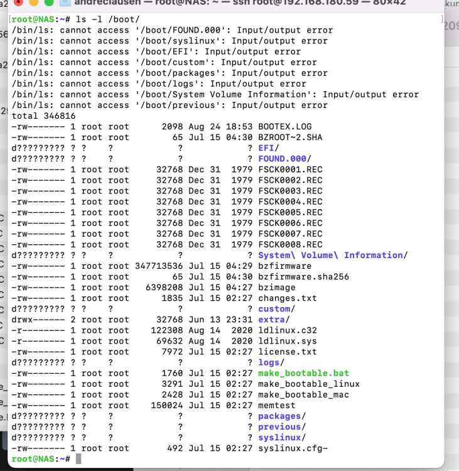Image resolution: width=459 pixels, height=471 pixels.
Task: Click the ldlinux.c32 file name
Action: point(288,330)
